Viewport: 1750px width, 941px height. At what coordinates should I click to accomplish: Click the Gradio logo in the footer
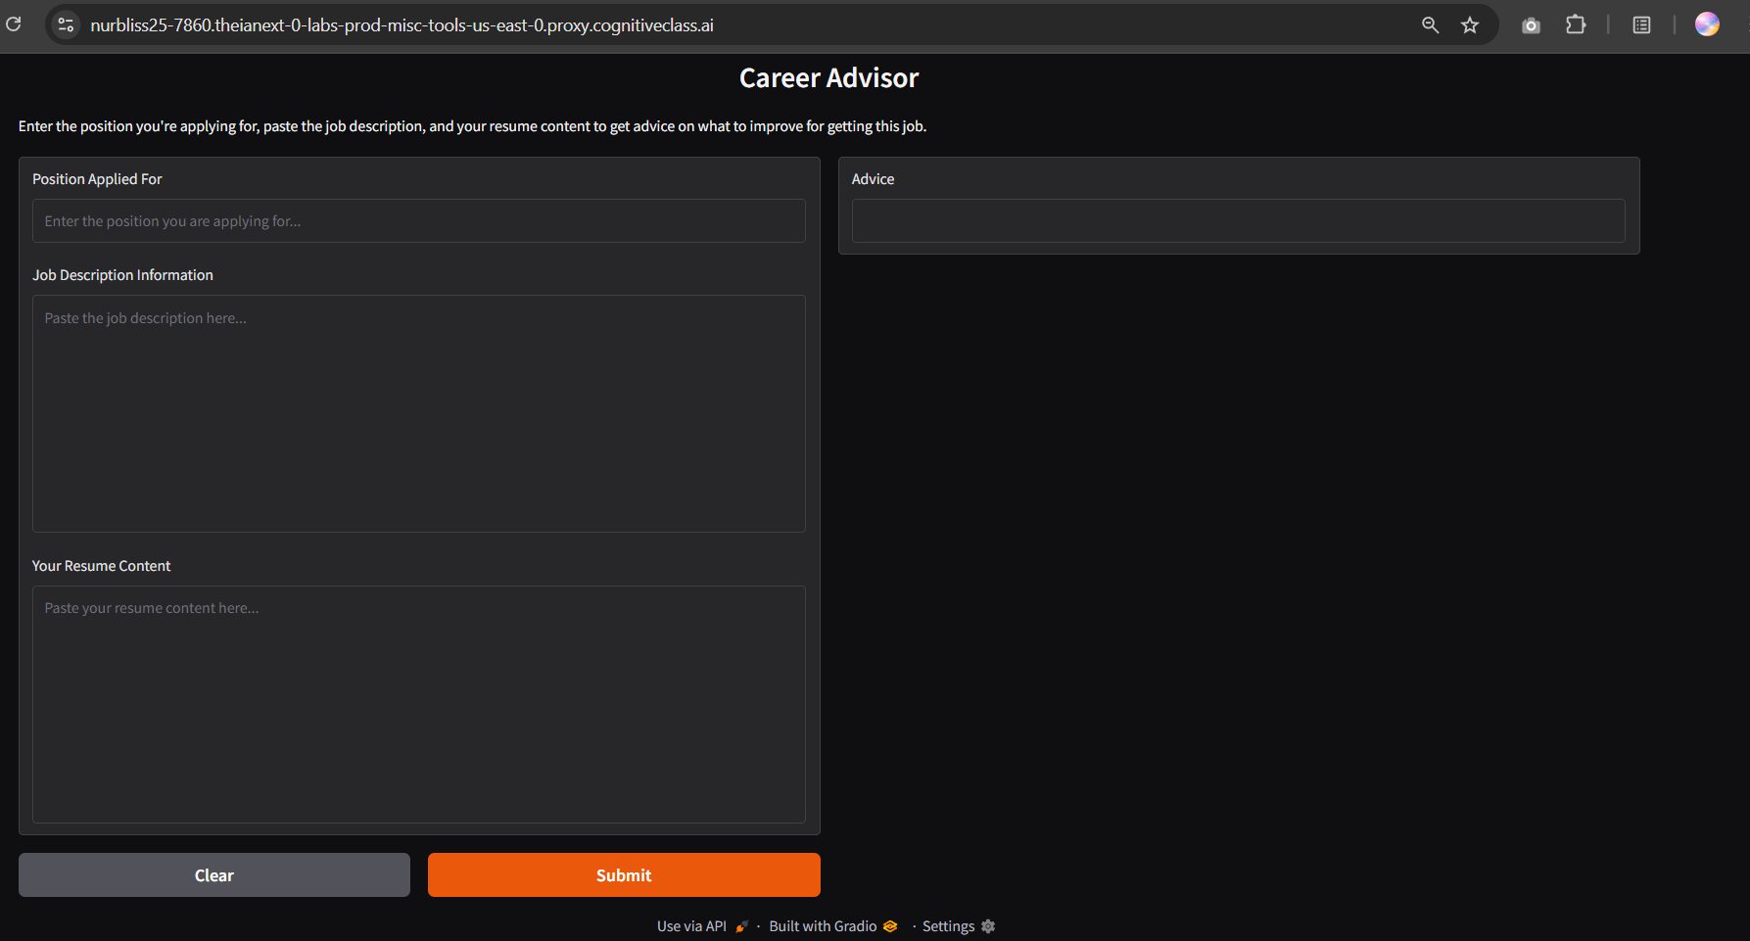click(890, 926)
